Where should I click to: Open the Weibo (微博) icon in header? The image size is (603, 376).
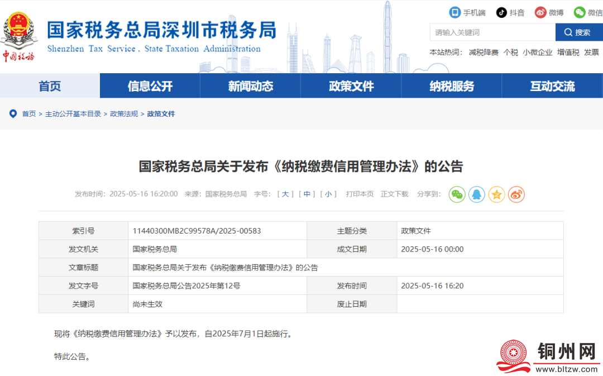[540, 12]
